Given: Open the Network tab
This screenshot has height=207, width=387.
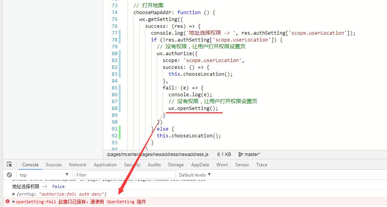Looking at the screenshot, I should pos(78,164).
